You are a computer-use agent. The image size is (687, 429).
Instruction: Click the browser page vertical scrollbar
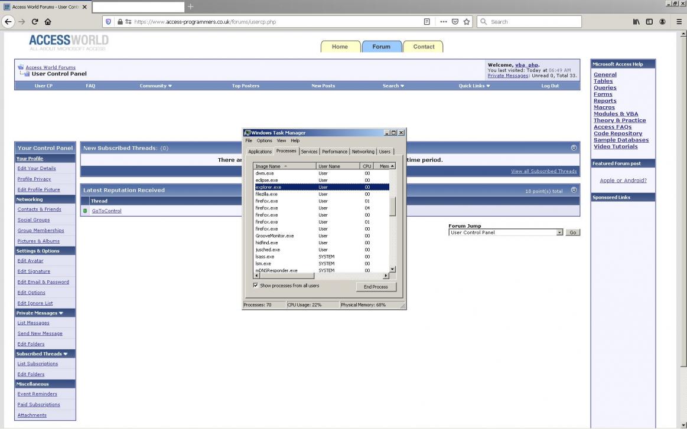point(683,201)
